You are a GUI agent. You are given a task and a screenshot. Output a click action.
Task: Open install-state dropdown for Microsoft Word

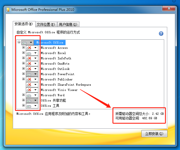(32, 95)
